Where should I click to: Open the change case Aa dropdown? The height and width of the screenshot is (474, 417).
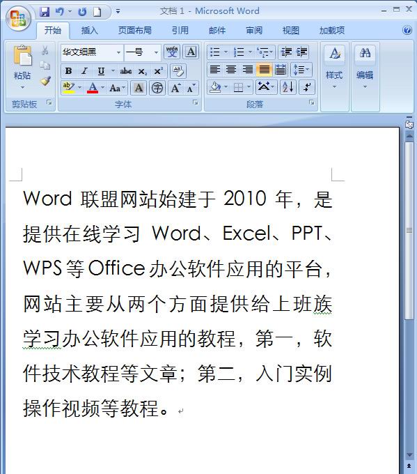coord(118,88)
